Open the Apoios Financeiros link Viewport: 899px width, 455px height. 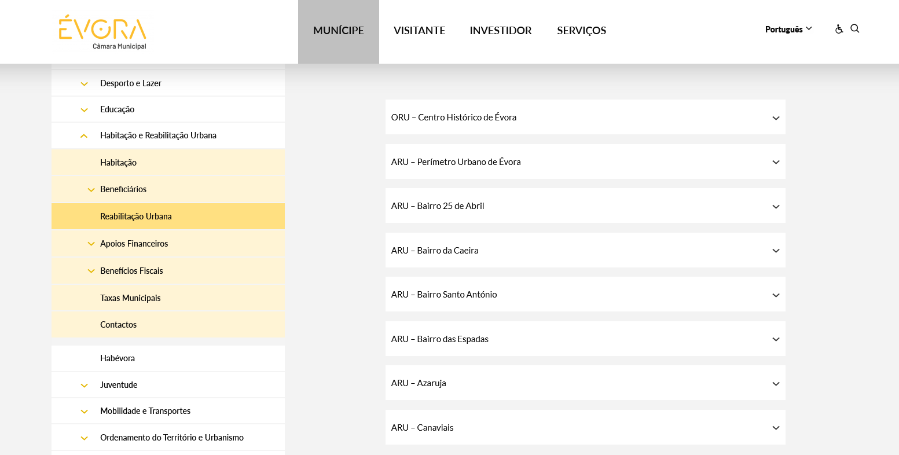tap(134, 244)
